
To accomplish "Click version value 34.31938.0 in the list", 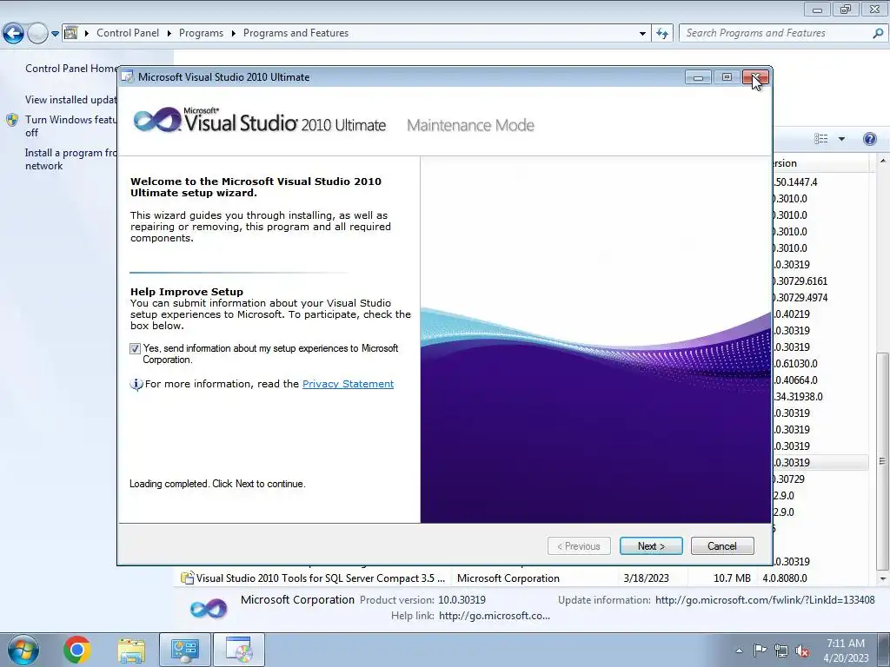I will (798, 396).
